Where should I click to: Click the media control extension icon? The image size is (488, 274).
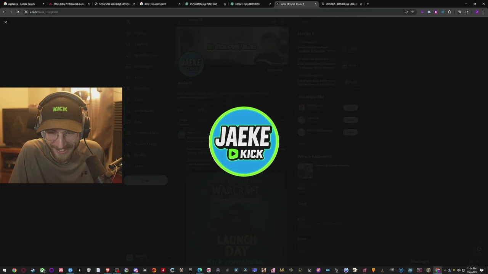pos(443,12)
